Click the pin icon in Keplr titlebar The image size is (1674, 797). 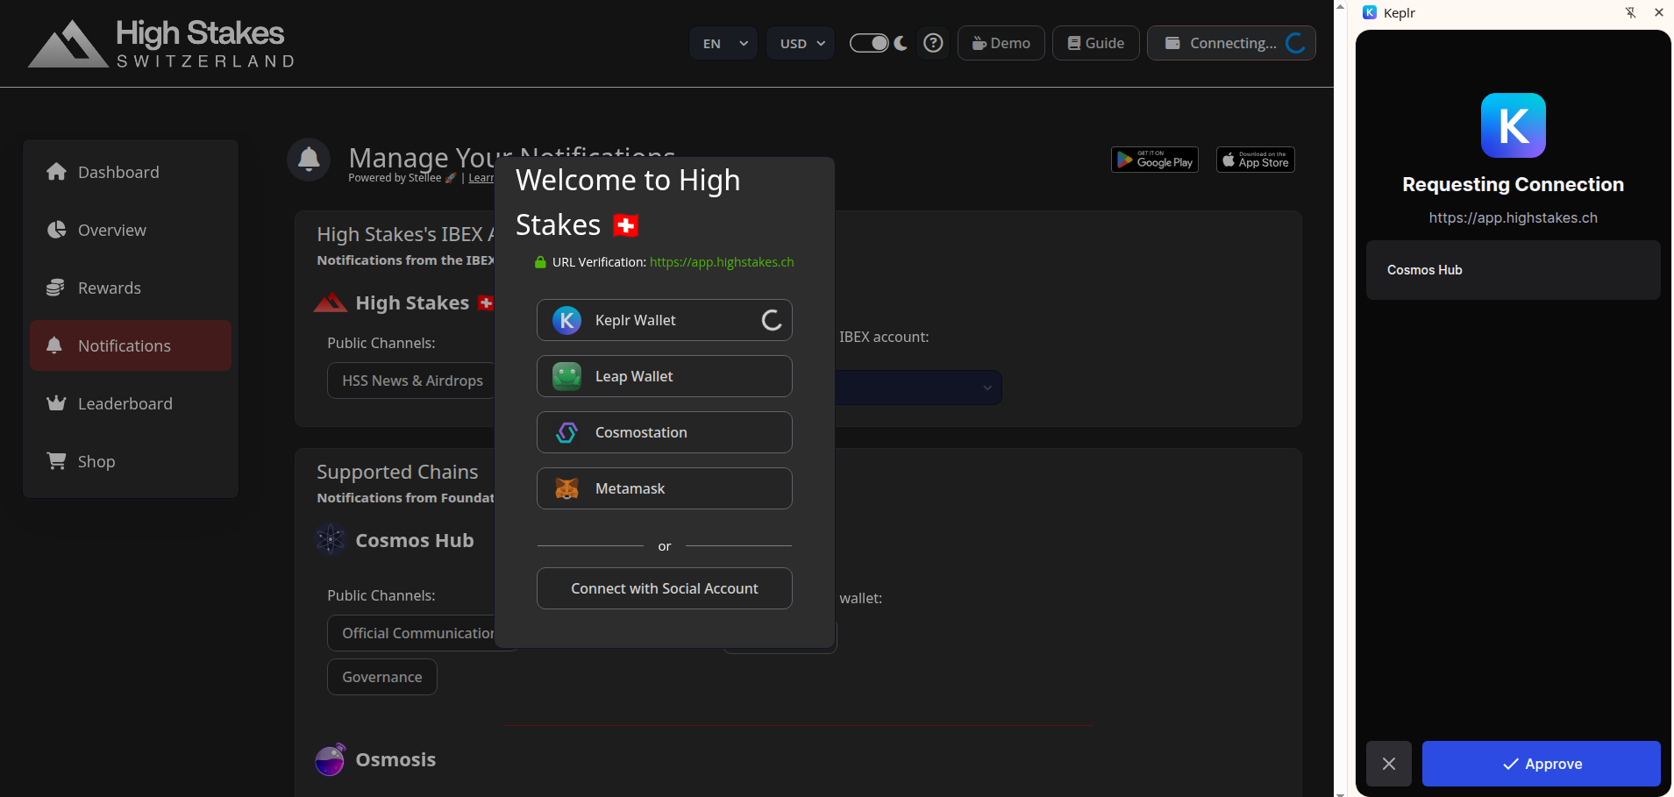[x=1630, y=12]
